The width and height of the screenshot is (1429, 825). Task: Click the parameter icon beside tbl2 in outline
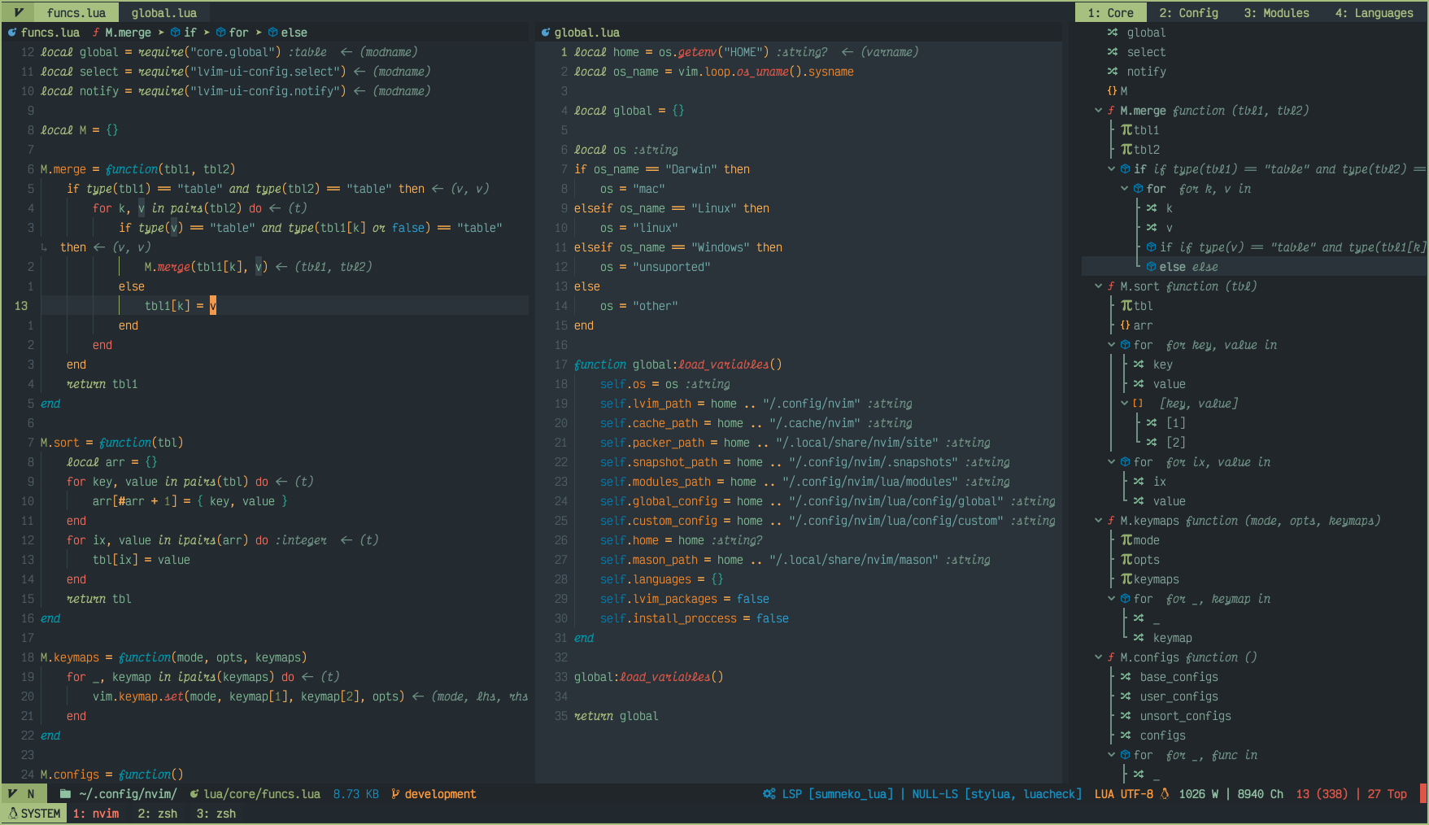[x=1126, y=150]
